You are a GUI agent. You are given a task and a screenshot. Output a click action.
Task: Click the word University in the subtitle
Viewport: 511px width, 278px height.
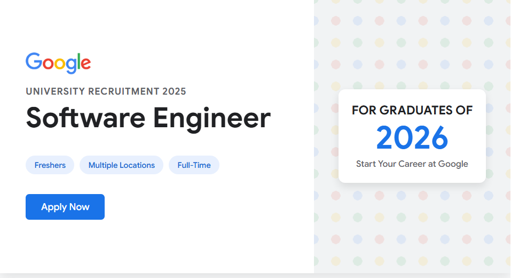(56, 91)
